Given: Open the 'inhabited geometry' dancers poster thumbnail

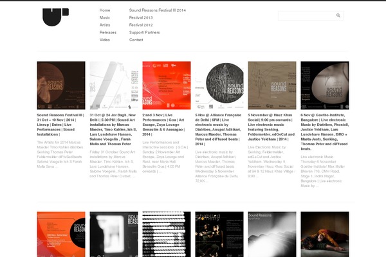Looking at the screenshot, I should tap(219, 234).
